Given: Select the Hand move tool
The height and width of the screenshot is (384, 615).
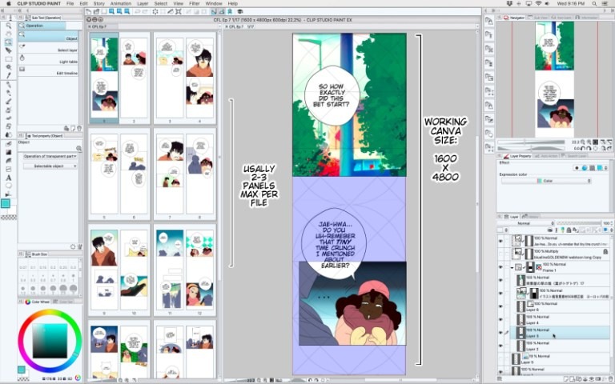Looking at the screenshot, I should [9, 34].
